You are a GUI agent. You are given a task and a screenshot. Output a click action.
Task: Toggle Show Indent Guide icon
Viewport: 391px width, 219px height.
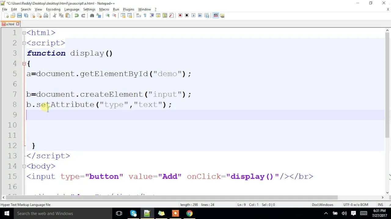(x=152, y=16)
